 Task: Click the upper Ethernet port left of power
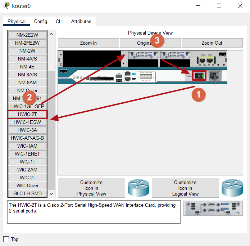point(128,74)
